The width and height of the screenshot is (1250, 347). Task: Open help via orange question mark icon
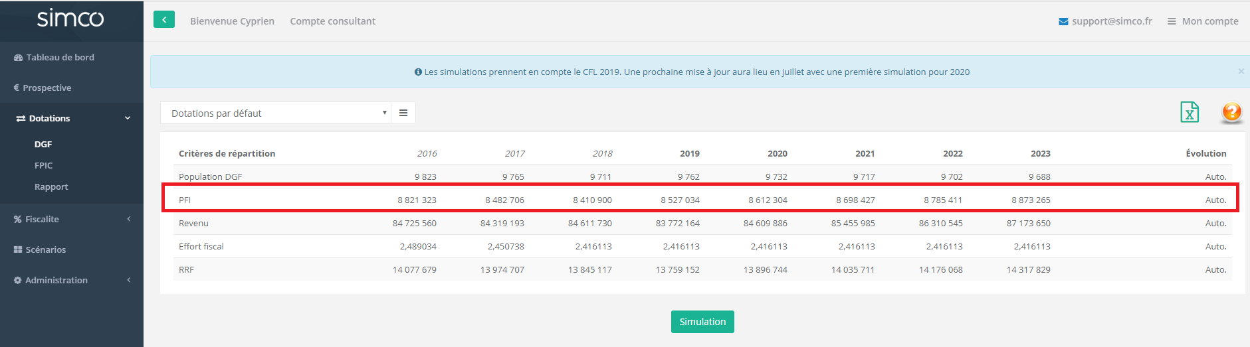tap(1231, 112)
